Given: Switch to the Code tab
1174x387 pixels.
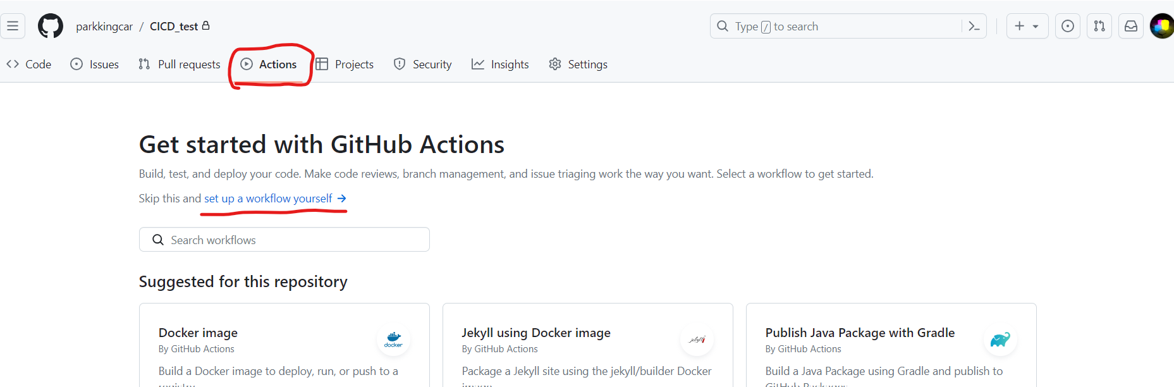Looking at the screenshot, I should (x=29, y=64).
